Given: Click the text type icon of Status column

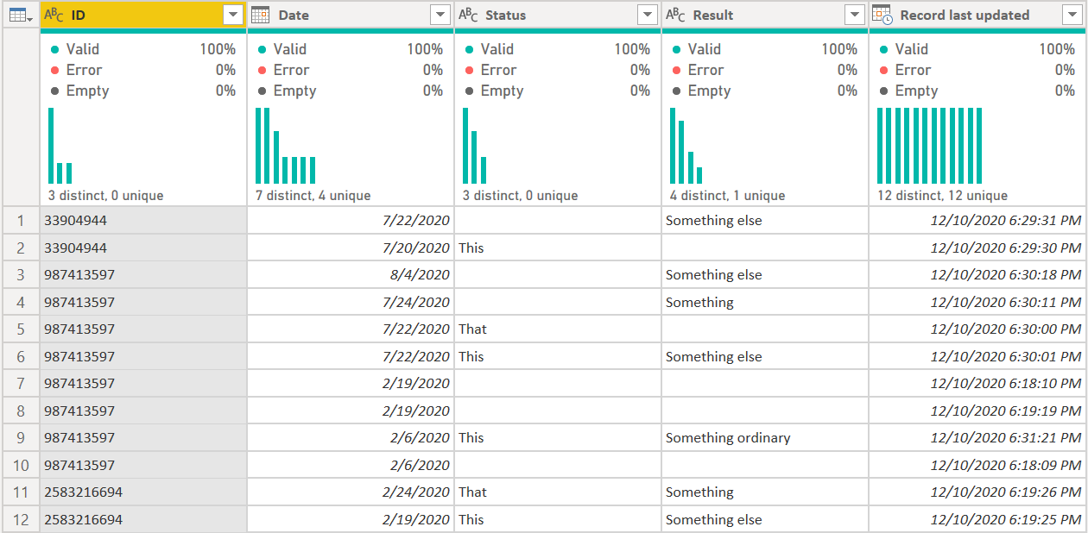Looking at the screenshot, I should coord(468,15).
